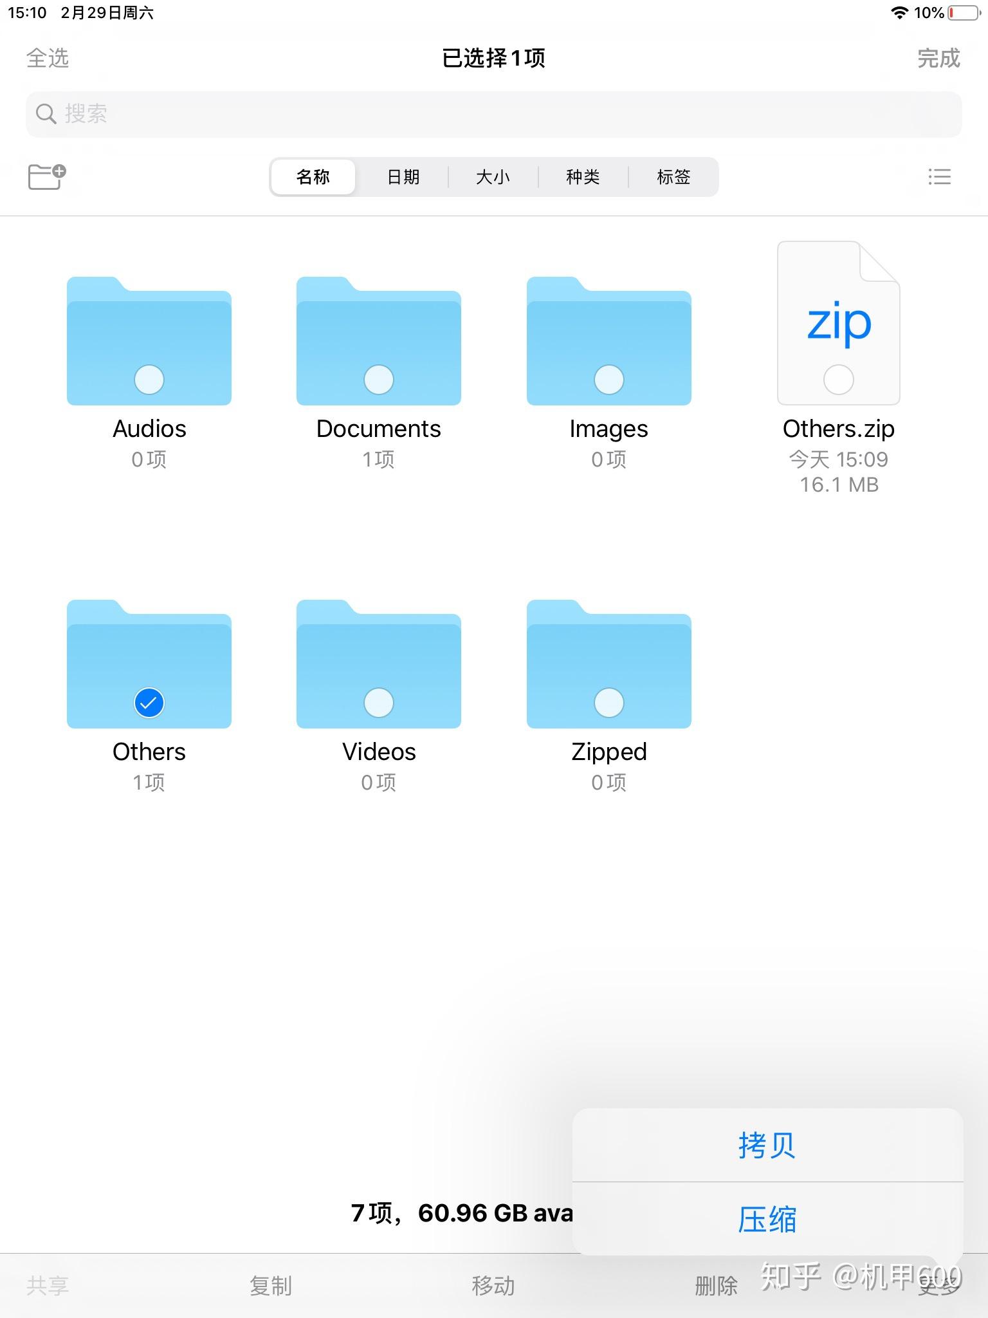Sort by 名称 tab
Viewport: 988px width, 1318px height.
(x=313, y=177)
